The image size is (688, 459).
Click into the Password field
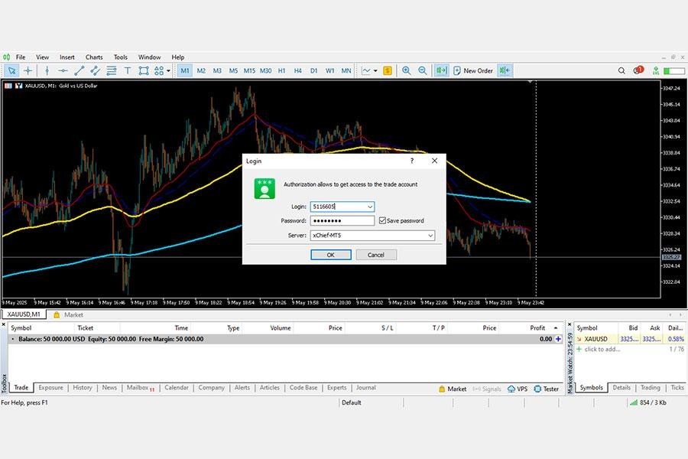(342, 220)
